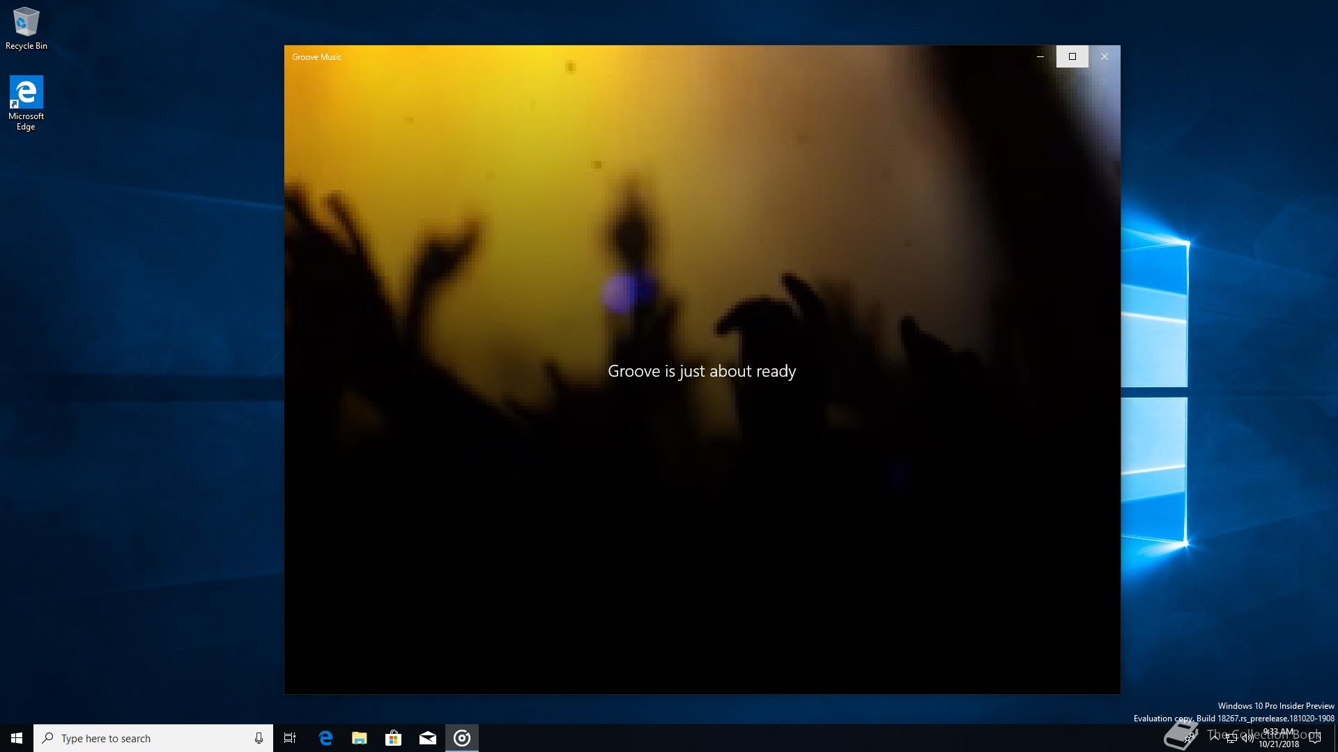Open the People tray icon

(1188, 738)
